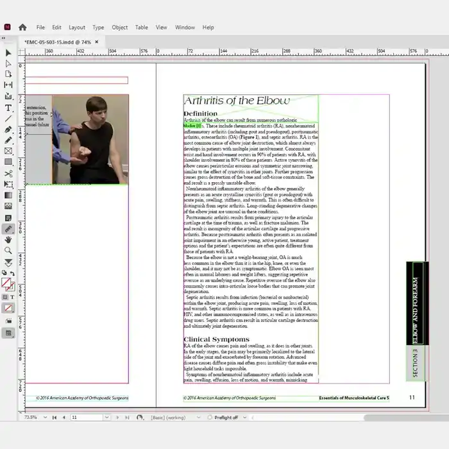Select the Zoom magnifier tool

pyautogui.click(x=8, y=251)
